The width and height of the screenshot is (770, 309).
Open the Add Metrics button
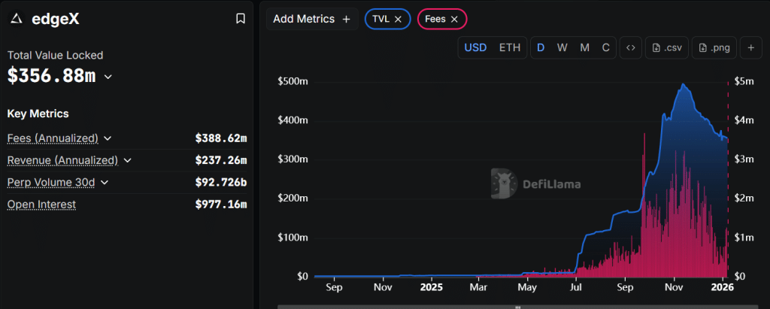click(x=311, y=19)
